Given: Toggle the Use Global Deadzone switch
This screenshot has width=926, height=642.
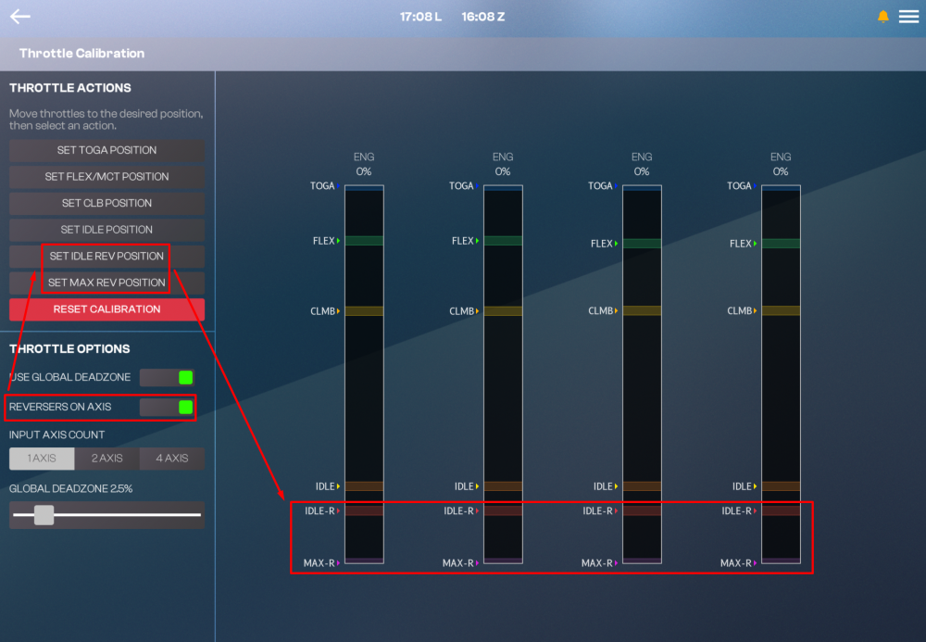Looking at the screenshot, I should tap(167, 377).
